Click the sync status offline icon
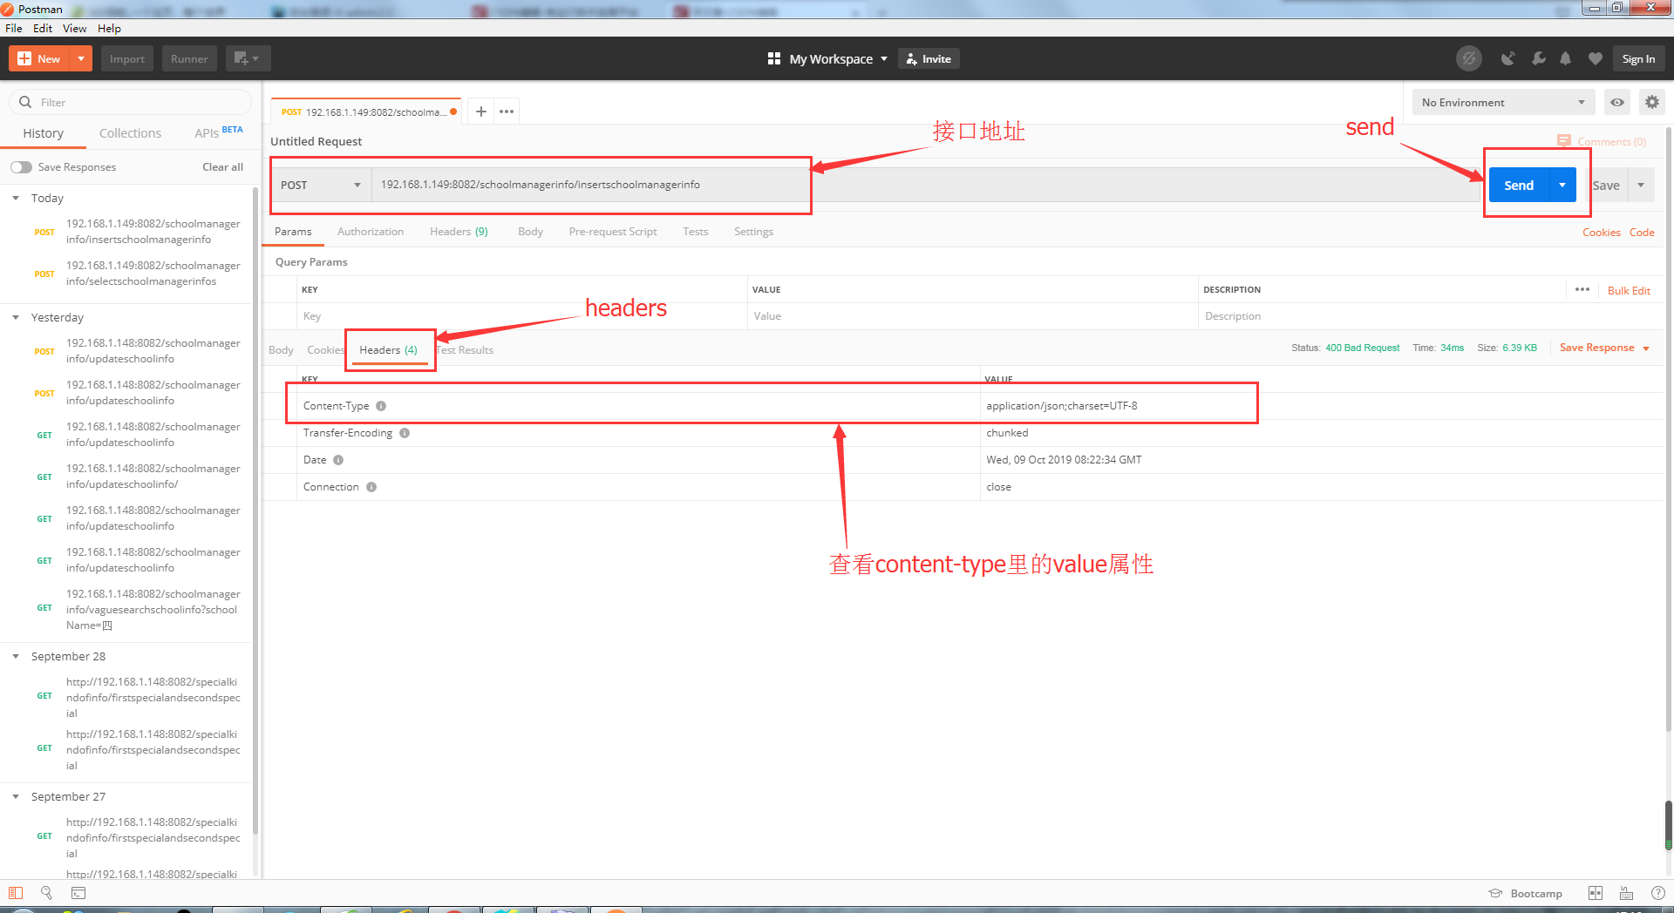1674x913 pixels. [x=1469, y=58]
